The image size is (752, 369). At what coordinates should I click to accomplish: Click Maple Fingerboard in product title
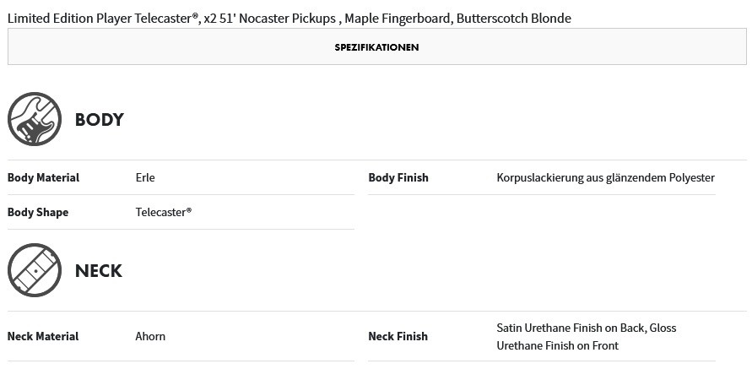(x=398, y=19)
